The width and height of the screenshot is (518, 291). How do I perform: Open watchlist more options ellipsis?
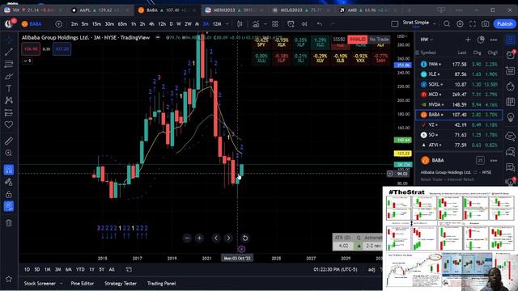click(x=494, y=40)
